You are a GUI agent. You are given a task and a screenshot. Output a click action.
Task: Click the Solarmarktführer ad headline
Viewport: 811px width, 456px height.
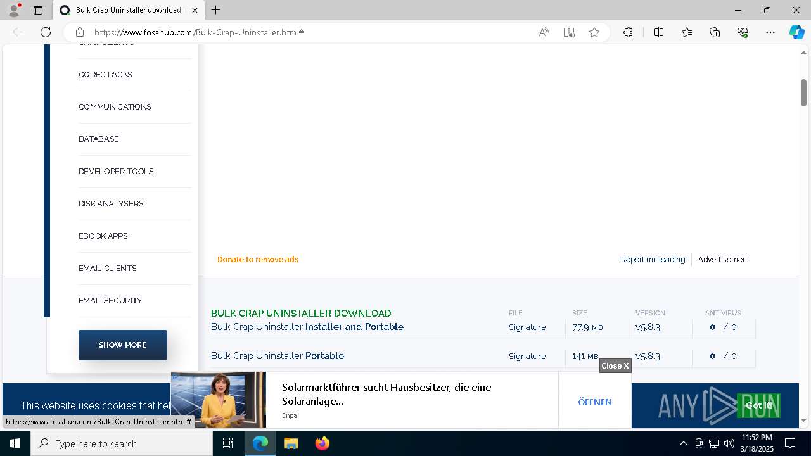click(x=386, y=394)
